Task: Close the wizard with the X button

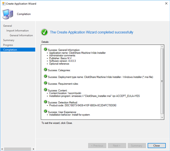Action: [166, 3]
